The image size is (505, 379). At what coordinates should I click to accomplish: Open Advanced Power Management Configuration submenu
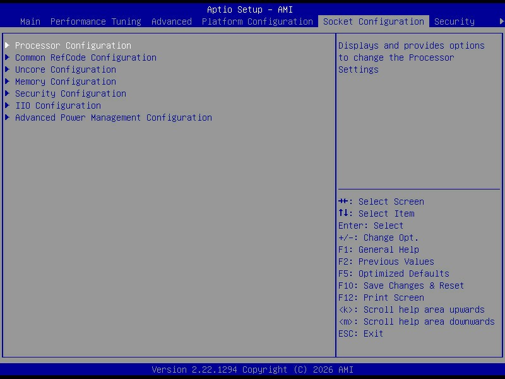click(x=114, y=117)
